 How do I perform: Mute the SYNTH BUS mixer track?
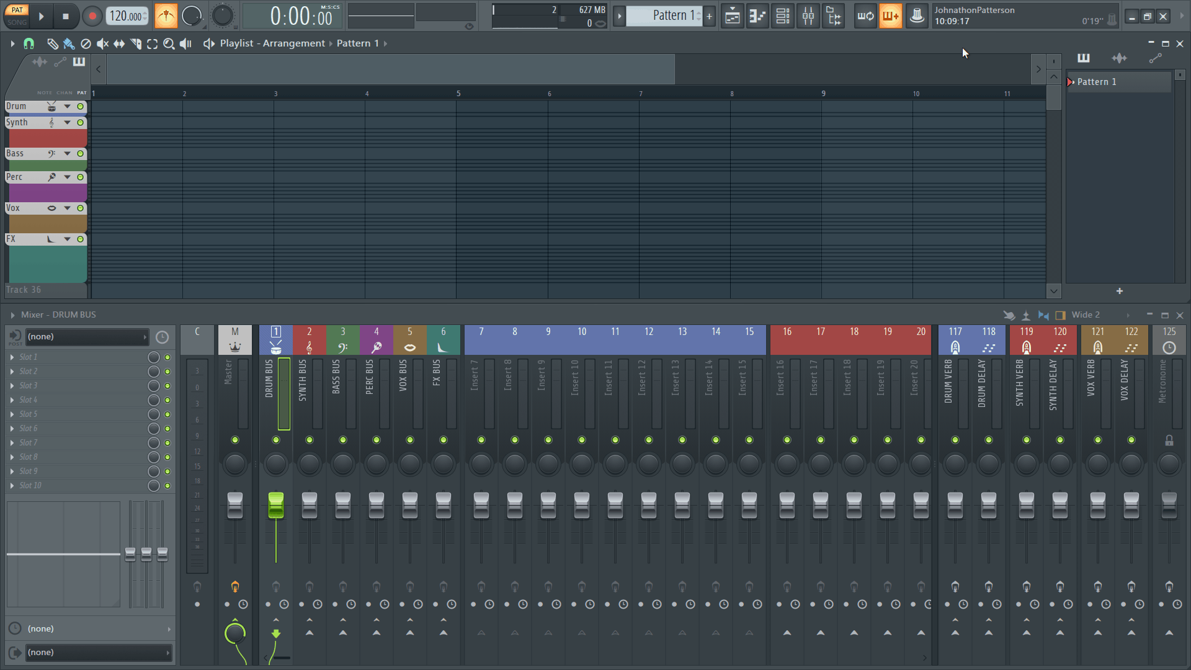pos(309,440)
